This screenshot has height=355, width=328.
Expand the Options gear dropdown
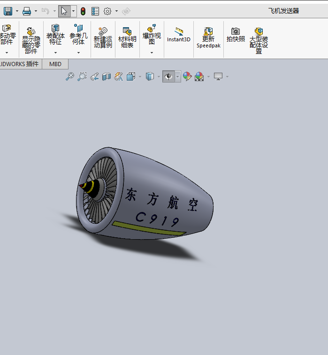116,11
